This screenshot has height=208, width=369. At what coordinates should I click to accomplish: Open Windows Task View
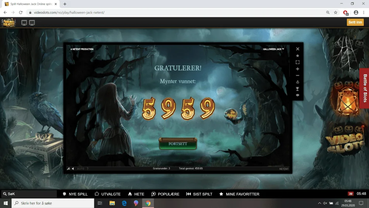click(100, 203)
